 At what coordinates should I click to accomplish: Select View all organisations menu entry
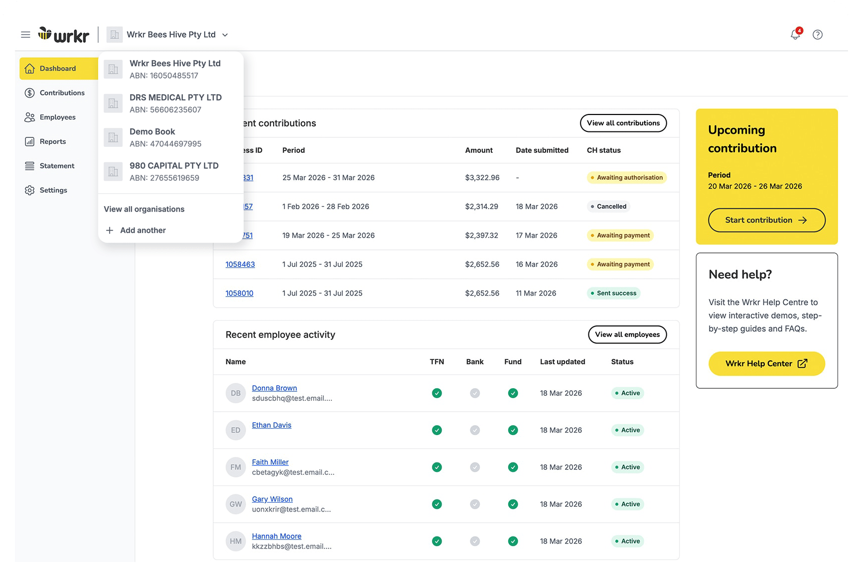pyautogui.click(x=144, y=209)
